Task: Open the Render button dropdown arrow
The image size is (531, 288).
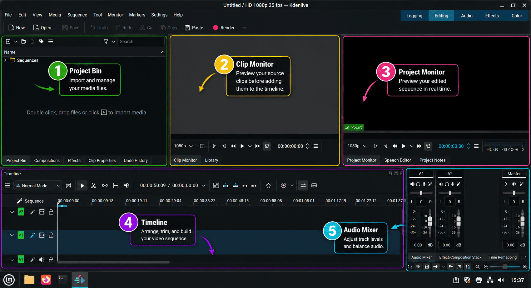Action: 244,28
